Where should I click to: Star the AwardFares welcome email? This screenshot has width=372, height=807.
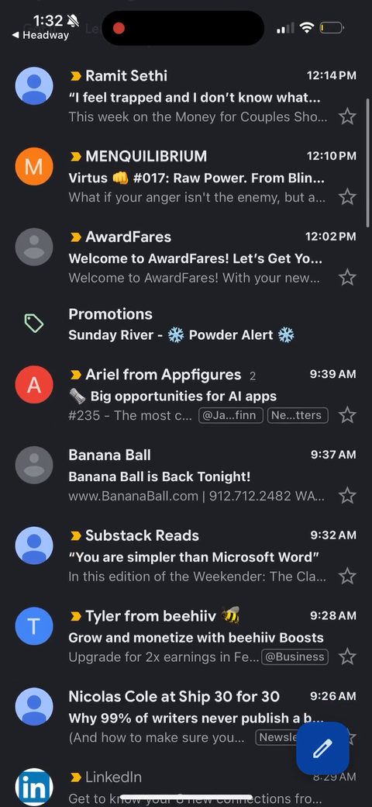click(347, 278)
